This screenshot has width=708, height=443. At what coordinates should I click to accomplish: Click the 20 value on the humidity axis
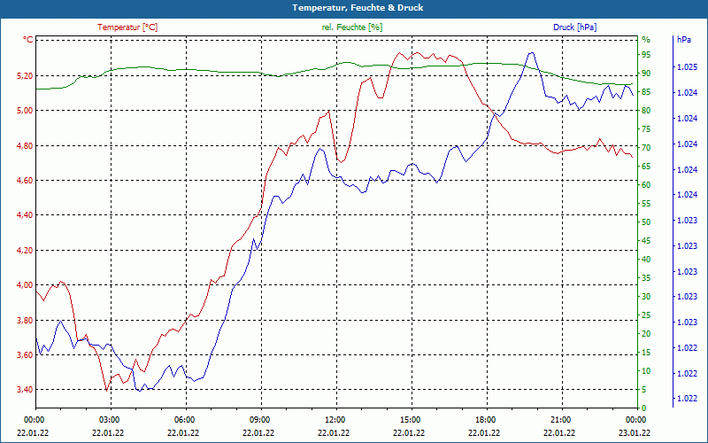click(646, 334)
